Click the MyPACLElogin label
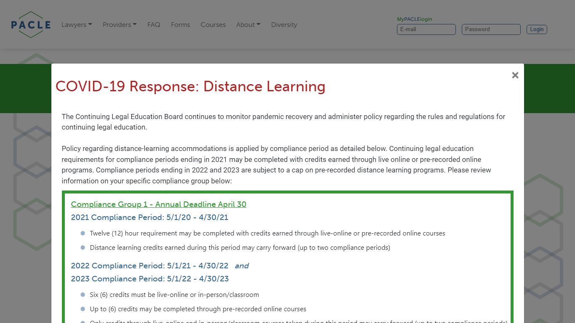Screen dimensions: 575x323 pyautogui.click(x=415, y=19)
